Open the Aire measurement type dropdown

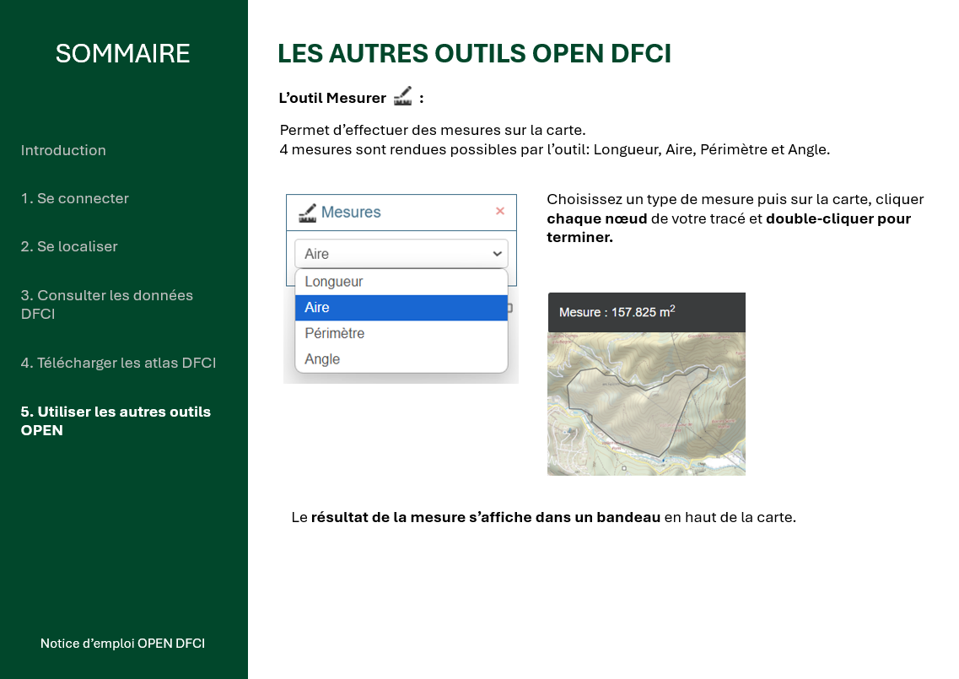pyautogui.click(x=401, y=254)
